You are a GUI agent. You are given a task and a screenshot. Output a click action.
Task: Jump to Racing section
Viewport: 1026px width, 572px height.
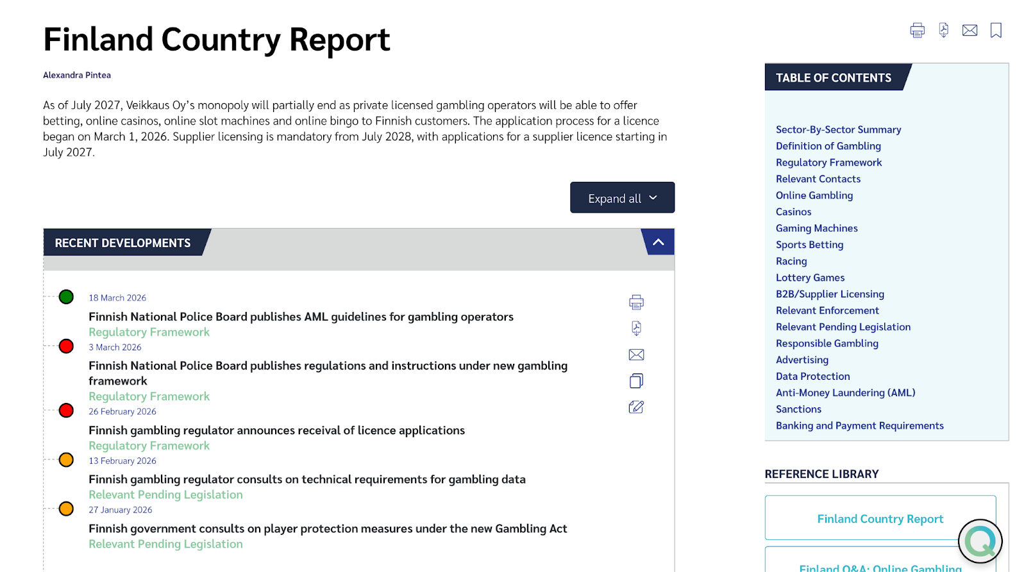791,261
